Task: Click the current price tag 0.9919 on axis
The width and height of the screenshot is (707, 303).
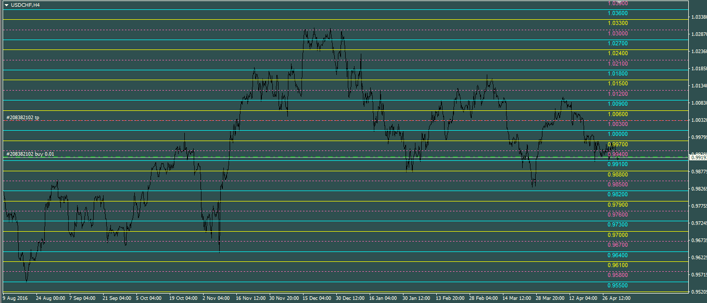Action: tap(698, 157)
